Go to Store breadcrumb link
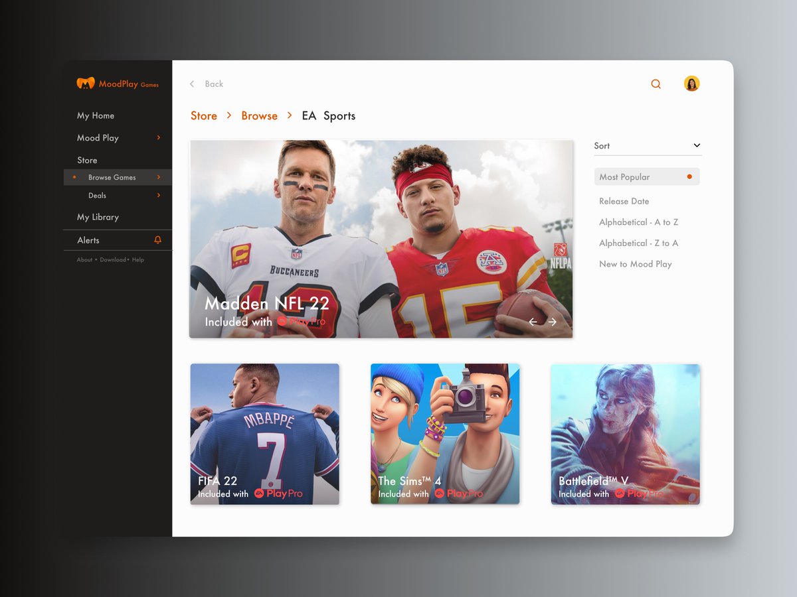Viewport: 797px width, 597px height. click(x=204, y=115)
